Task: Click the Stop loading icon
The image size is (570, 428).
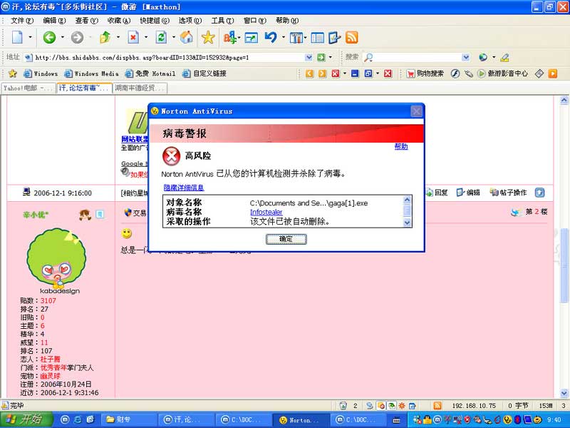Action: click(133, 37)
